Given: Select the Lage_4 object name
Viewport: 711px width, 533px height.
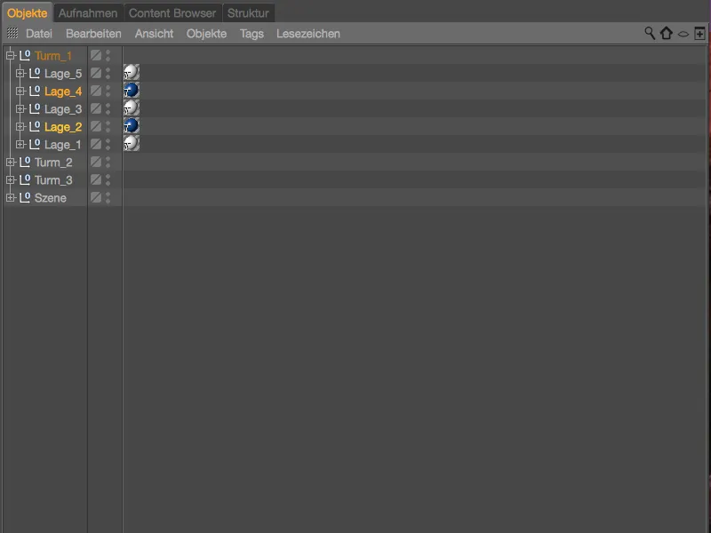Looking at the screenshot, I should tap(63, 91).
